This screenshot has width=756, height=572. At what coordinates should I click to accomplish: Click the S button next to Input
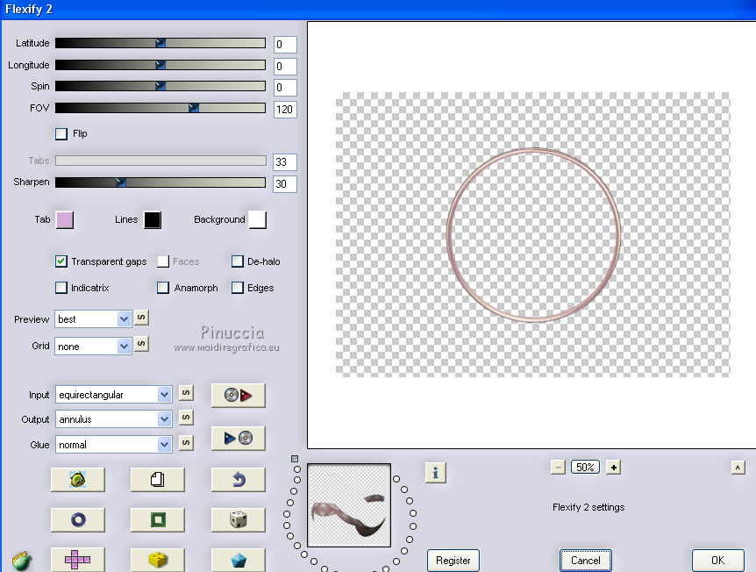click(x=186, y=393)
